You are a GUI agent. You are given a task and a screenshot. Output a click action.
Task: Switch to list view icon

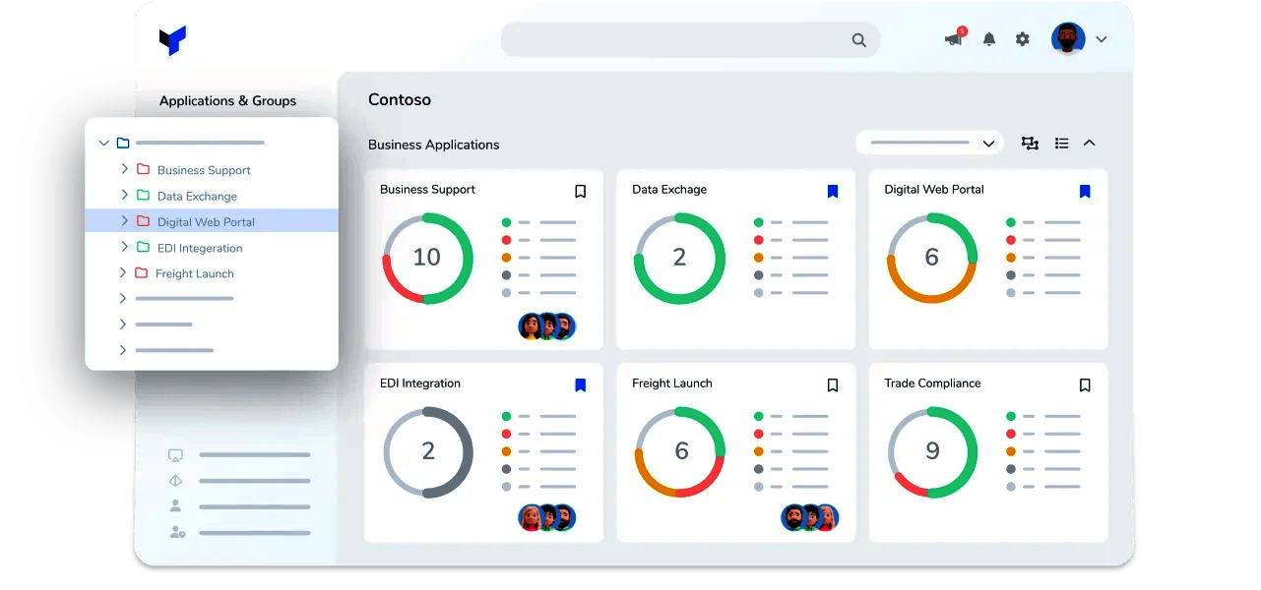[1061, 144]
